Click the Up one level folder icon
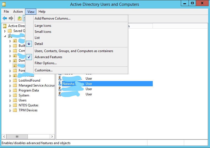The height and width of the screenshot is (148, 210). tap(20, 18)
